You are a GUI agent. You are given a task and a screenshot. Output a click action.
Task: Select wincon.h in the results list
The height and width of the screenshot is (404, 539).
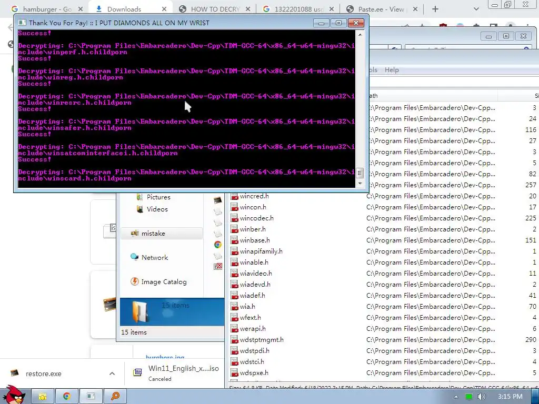point(253,207)
